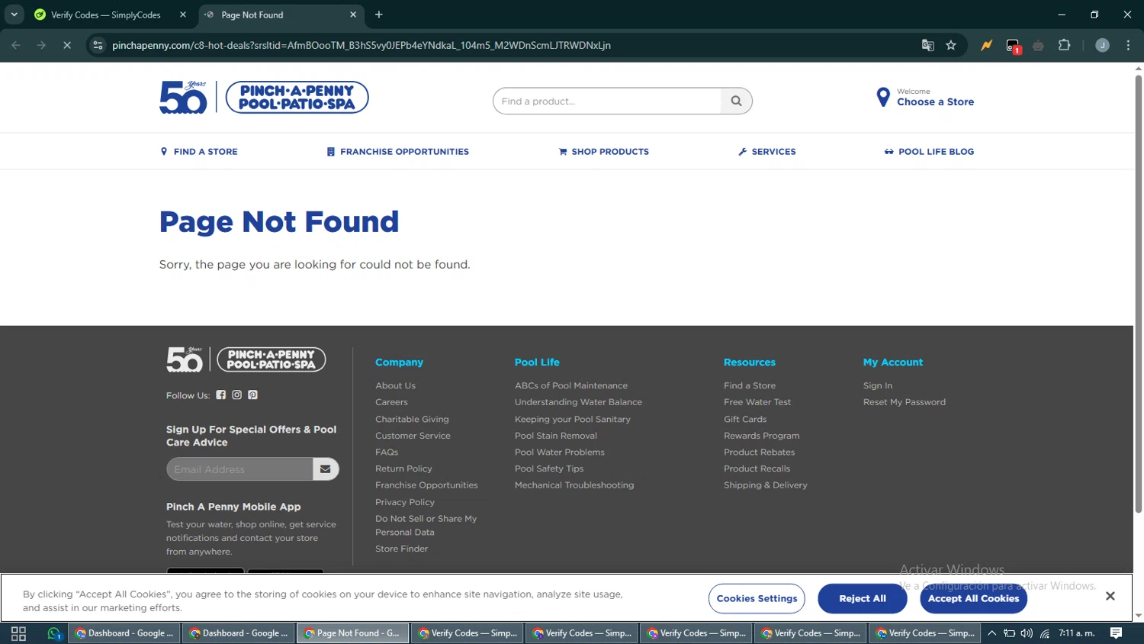The height and width of the screenshot is (644, 1144).
Task: Open the Gift Cards link
Action: pos(745,419)
